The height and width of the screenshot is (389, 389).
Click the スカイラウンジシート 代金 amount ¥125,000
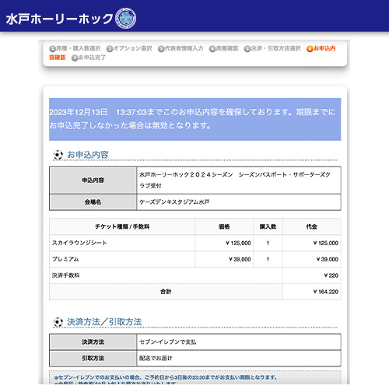click(x=326, y=243)
